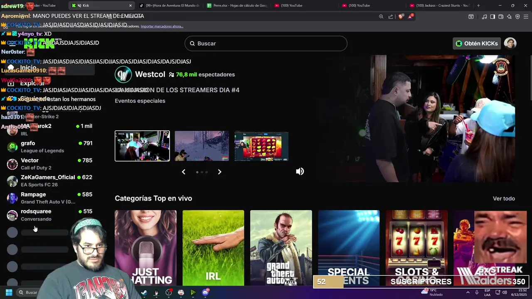This screenshot has width=532, height=299.
Task: Select the slots stream thumbnail
Action: point(261,146)
